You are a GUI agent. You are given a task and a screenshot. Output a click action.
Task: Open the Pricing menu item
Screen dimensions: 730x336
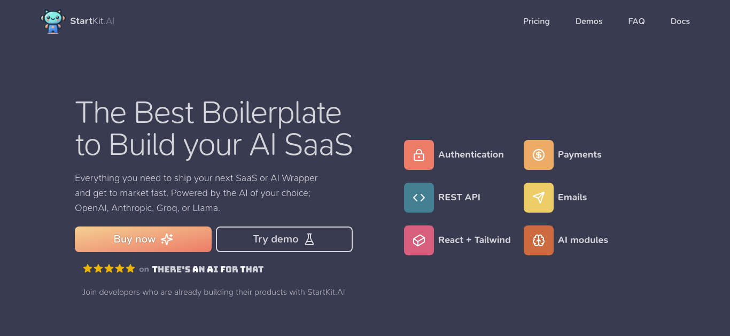[537, 21]
